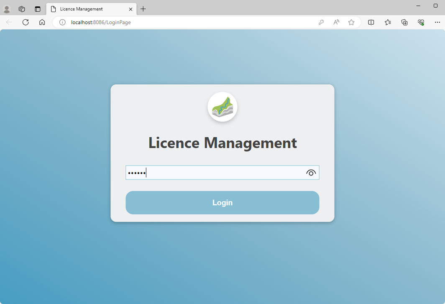Refresh the login page

26,22
